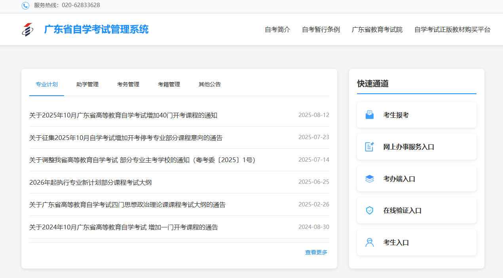Open the 2026年起执行专业新计划 syllabus notice
The height and width of the screenshot is (278, 503).
pyautogui.click(x=91, y=182)
